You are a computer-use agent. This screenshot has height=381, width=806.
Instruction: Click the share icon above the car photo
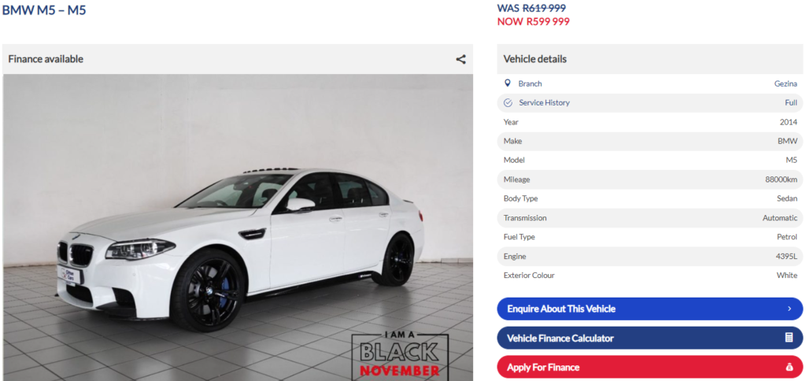click(460, 59)
